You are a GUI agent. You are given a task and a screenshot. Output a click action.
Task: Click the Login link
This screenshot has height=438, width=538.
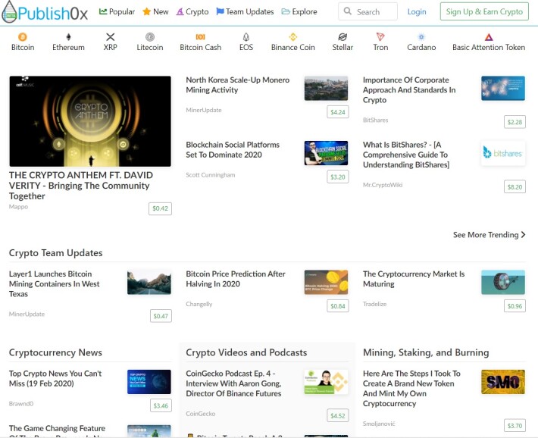(x=417, y=11)
